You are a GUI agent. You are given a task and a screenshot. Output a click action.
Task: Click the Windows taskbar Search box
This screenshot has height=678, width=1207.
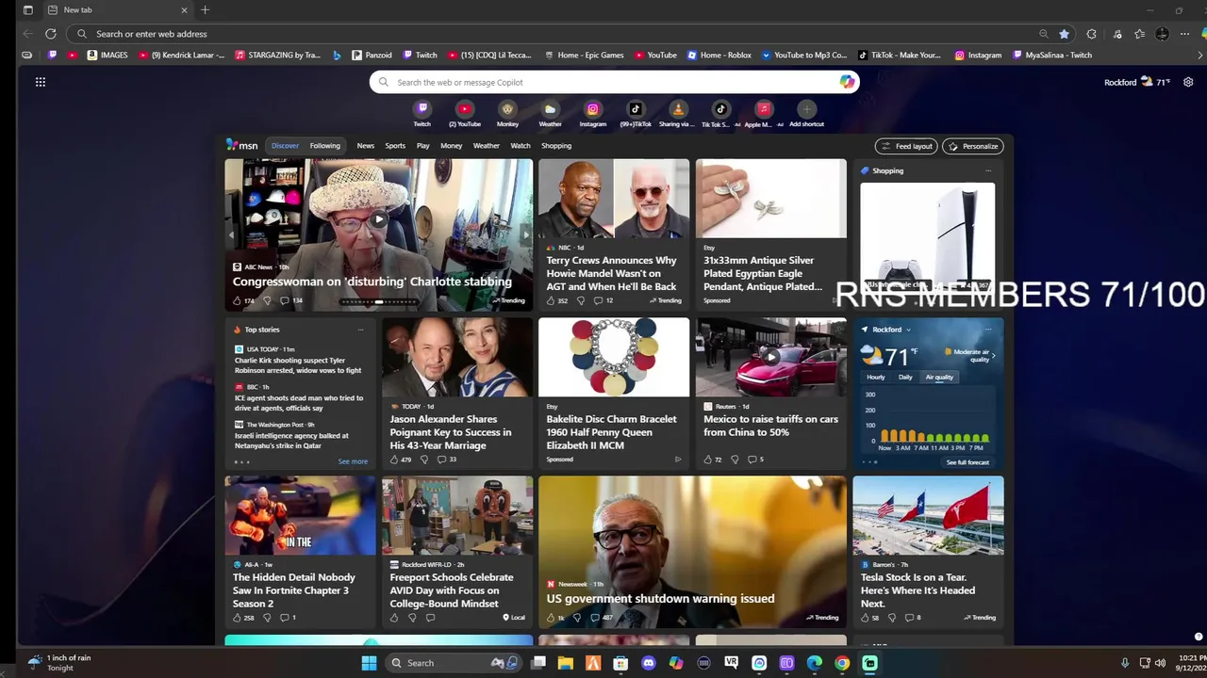tap(455, 663)
